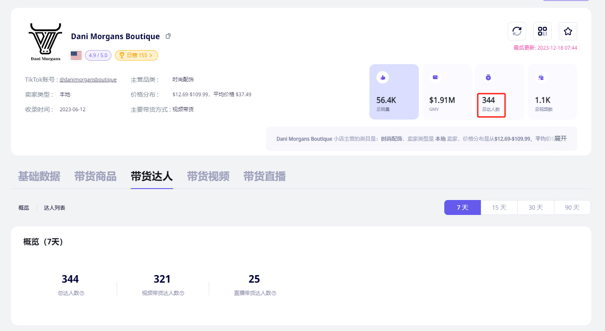Open the QR code icon
Screen dimensions: 605x331
pos(542,31)
